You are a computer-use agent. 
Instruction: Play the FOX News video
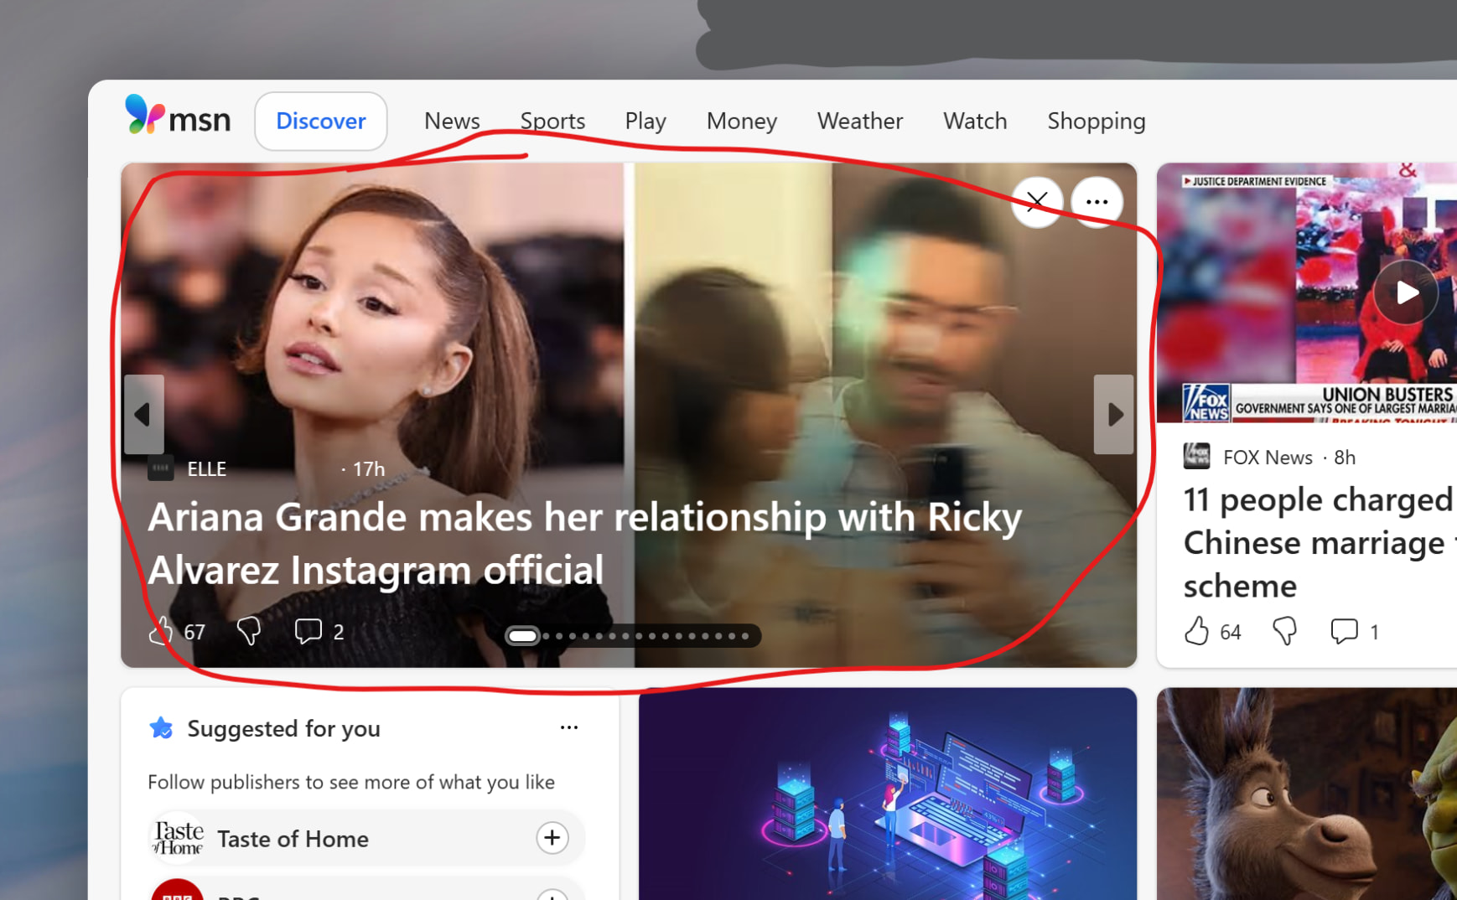(x=1406, y=292)
